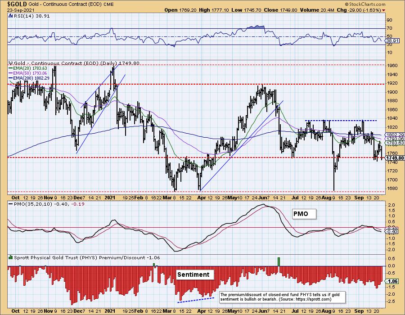Select the EMA(200) 1802.29 legend entry
The width and height of the screenshot is (405, 315).
click(29, 78)
